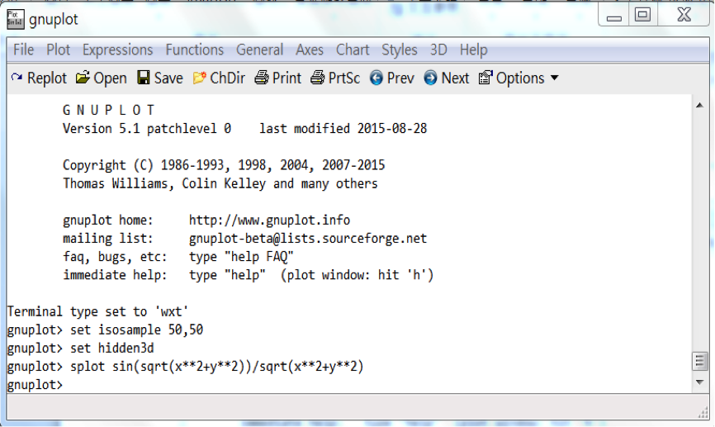The image size is (715, 427).
Task: Click the gnuplot title bar icon
Action: point(15,18)
